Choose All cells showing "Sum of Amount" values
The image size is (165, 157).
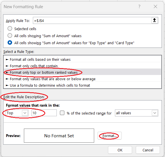[x=10, y=35]
